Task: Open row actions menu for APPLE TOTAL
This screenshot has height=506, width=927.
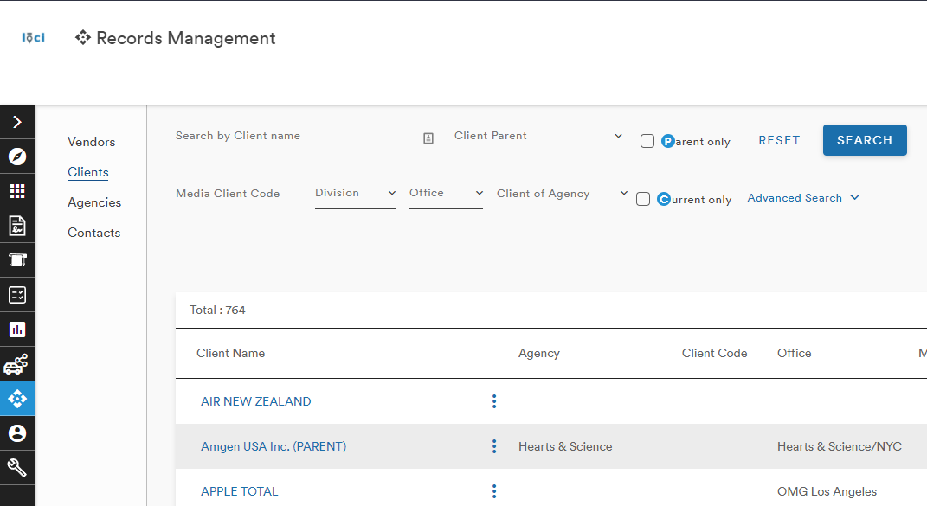Action: coord(494,491)
